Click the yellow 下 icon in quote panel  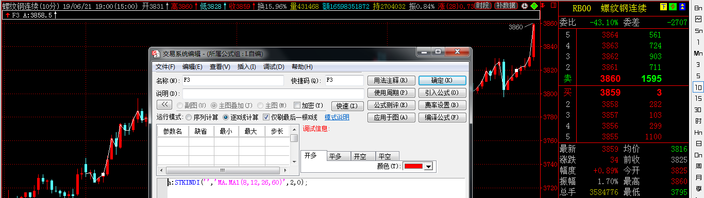click(664, 7)
